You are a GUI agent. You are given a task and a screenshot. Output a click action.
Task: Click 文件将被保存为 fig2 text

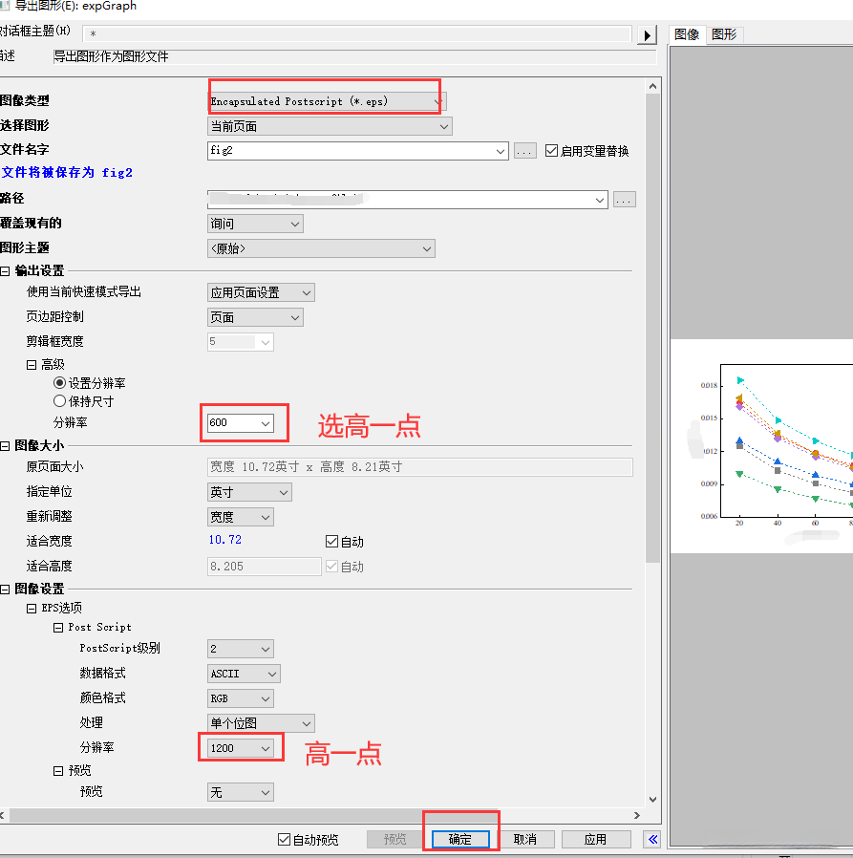[x=67, y=173]
